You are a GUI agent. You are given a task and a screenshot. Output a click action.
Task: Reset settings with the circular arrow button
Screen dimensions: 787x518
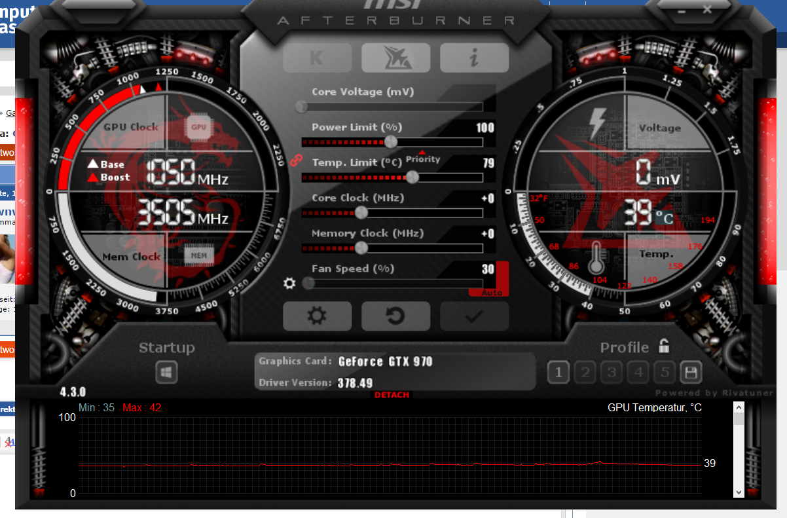(395, 316)
